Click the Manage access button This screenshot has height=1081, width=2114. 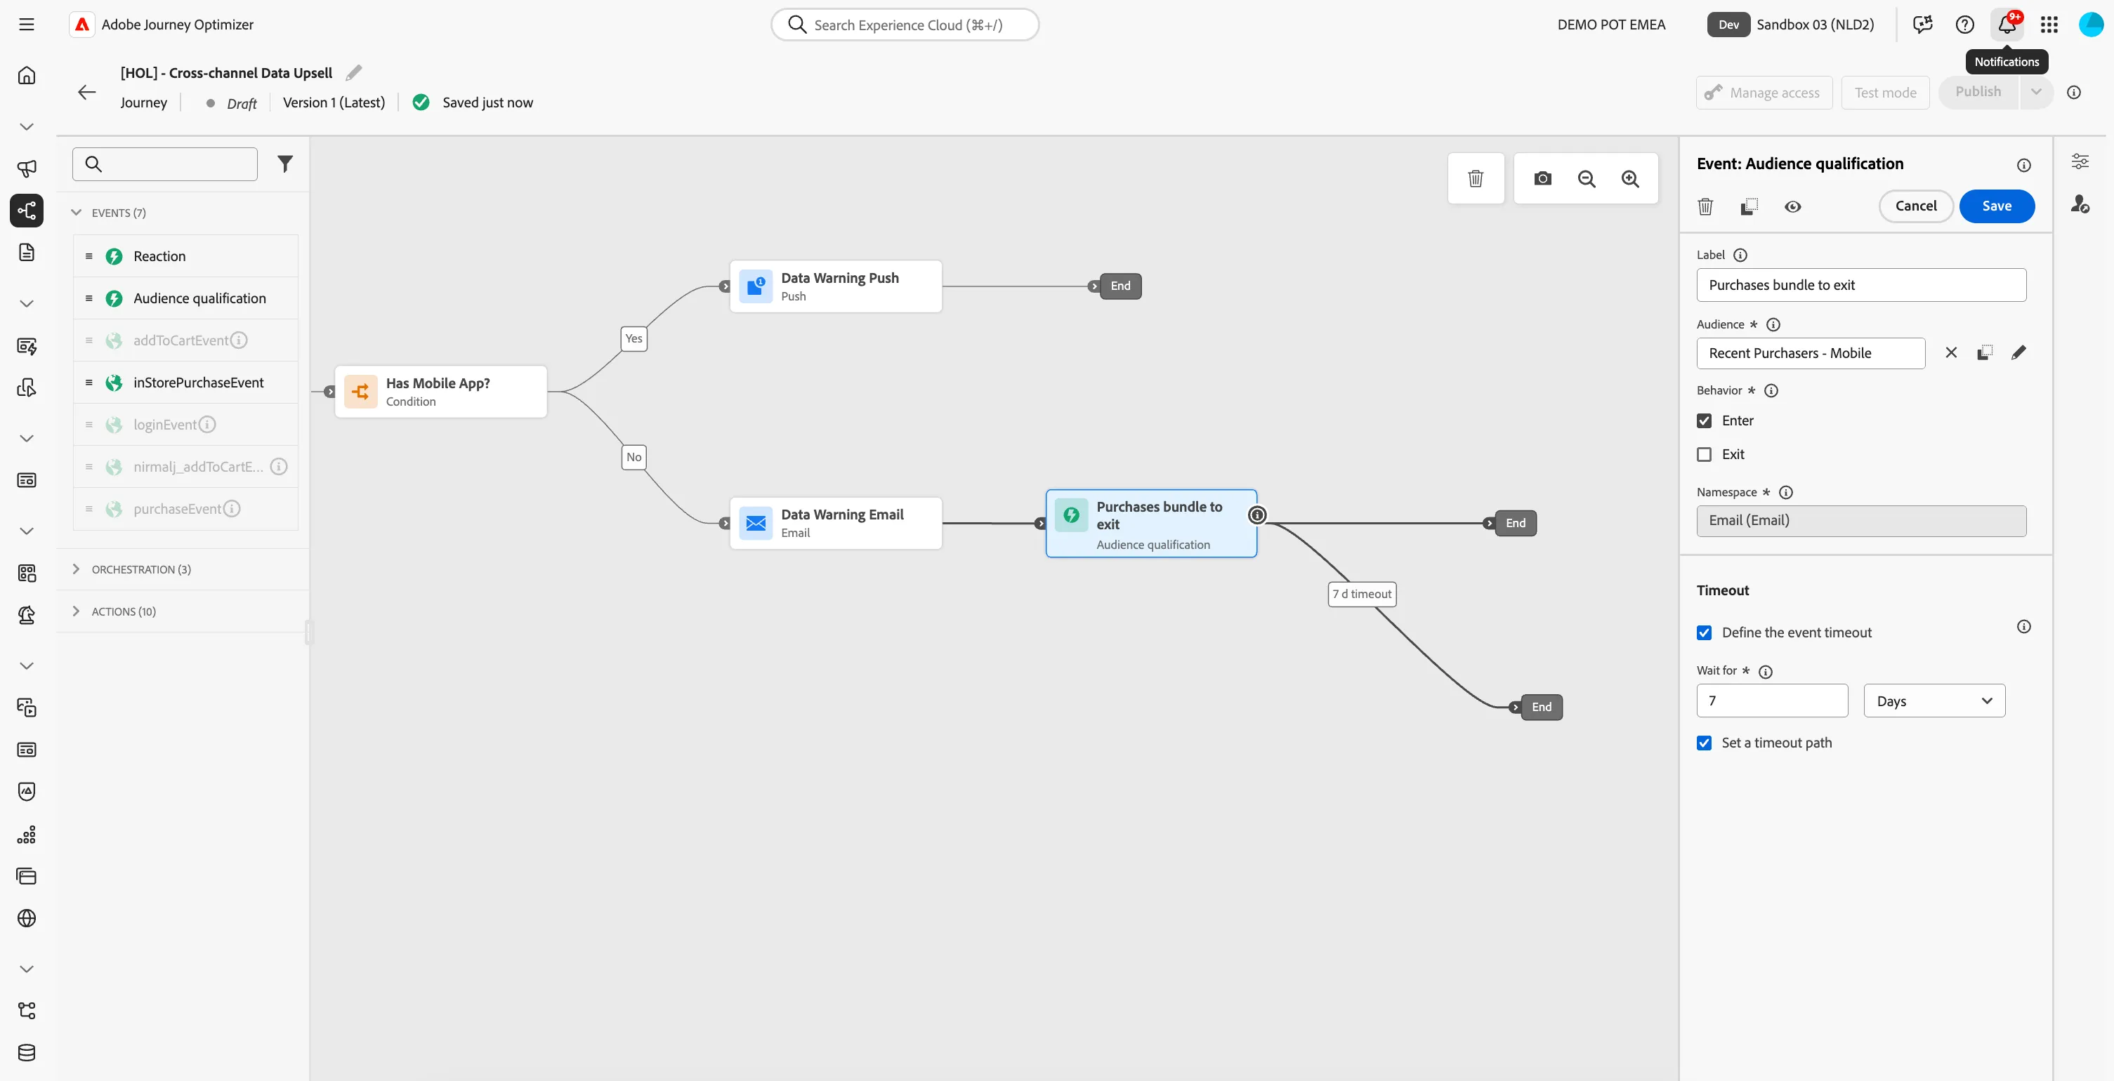(x=1764, y=93)
